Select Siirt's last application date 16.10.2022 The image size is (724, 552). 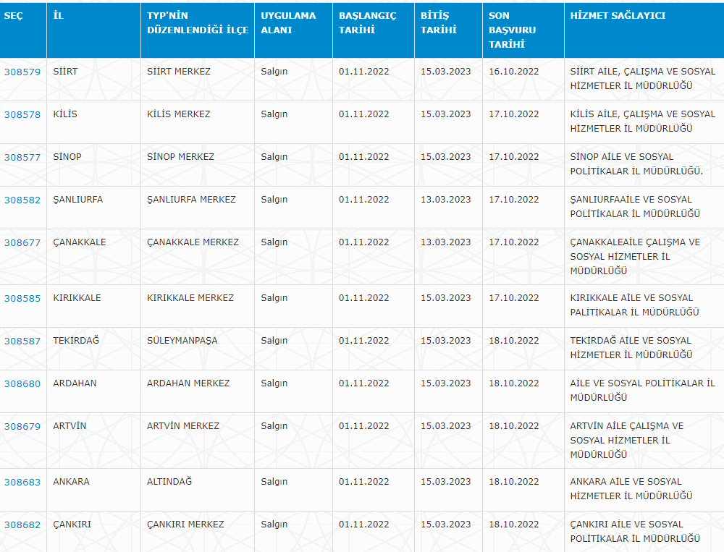tap(514, 72)
